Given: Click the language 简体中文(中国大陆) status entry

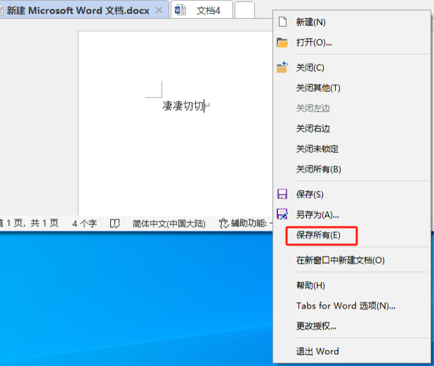Looking at the screenshot, I should 169,224.
